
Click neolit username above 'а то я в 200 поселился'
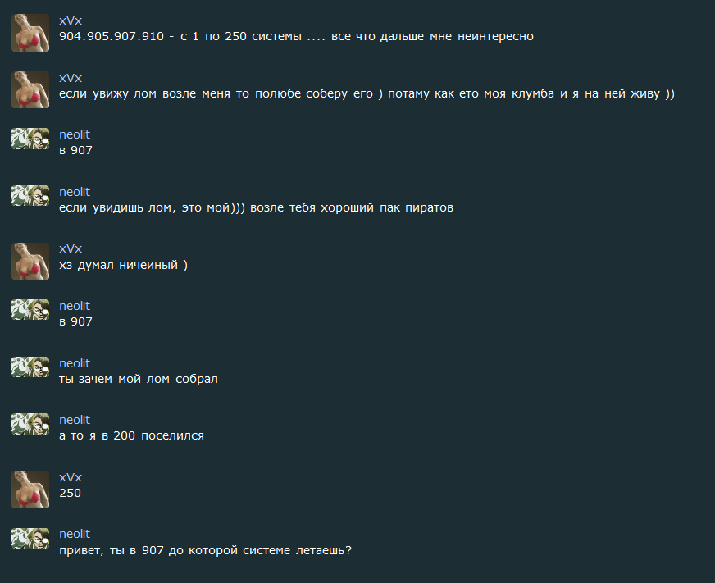click(75, 420)
